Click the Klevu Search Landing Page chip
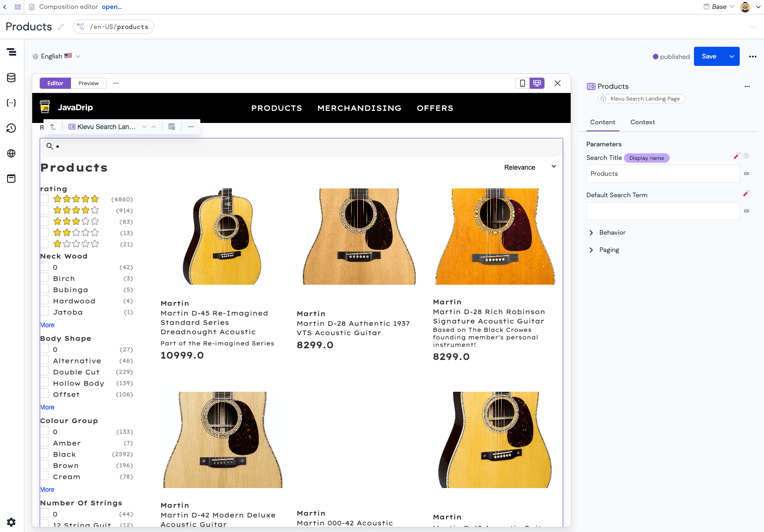Screen dimensions: 764x532 [x=641, y=99]
